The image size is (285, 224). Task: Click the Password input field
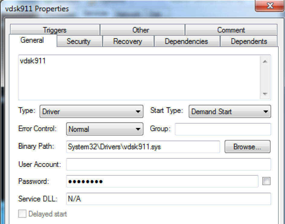pos(162,181)
